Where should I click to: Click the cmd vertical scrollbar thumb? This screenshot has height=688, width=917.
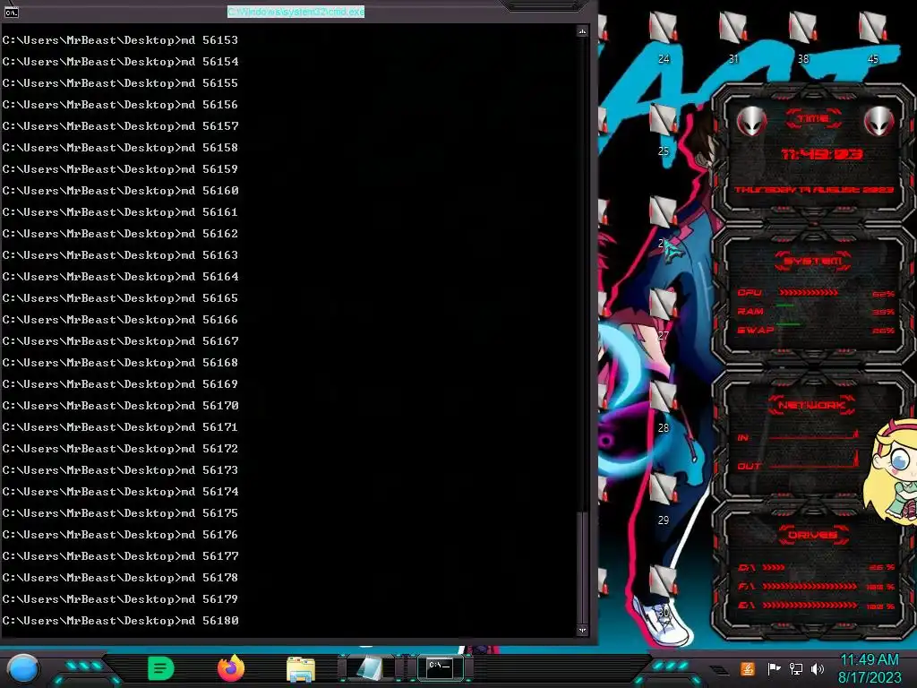581,567
